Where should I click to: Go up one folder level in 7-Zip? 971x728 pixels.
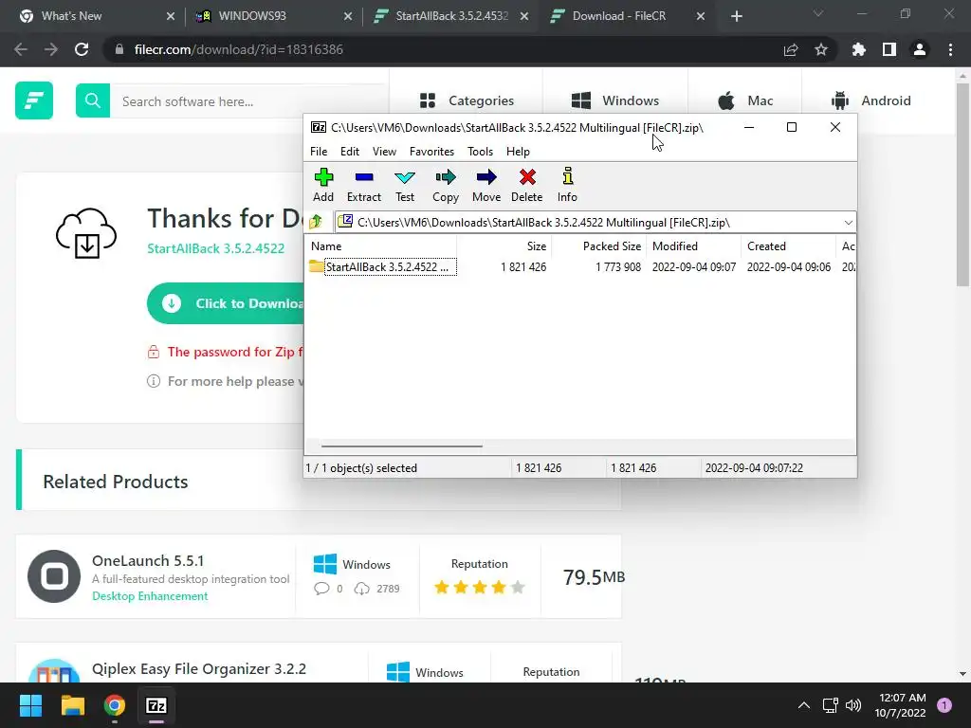point(316,222)
